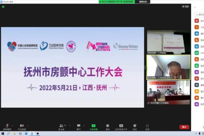This screenshot has height=136, width=204.
Task: Turn on video camera
Action: (22, 126)
